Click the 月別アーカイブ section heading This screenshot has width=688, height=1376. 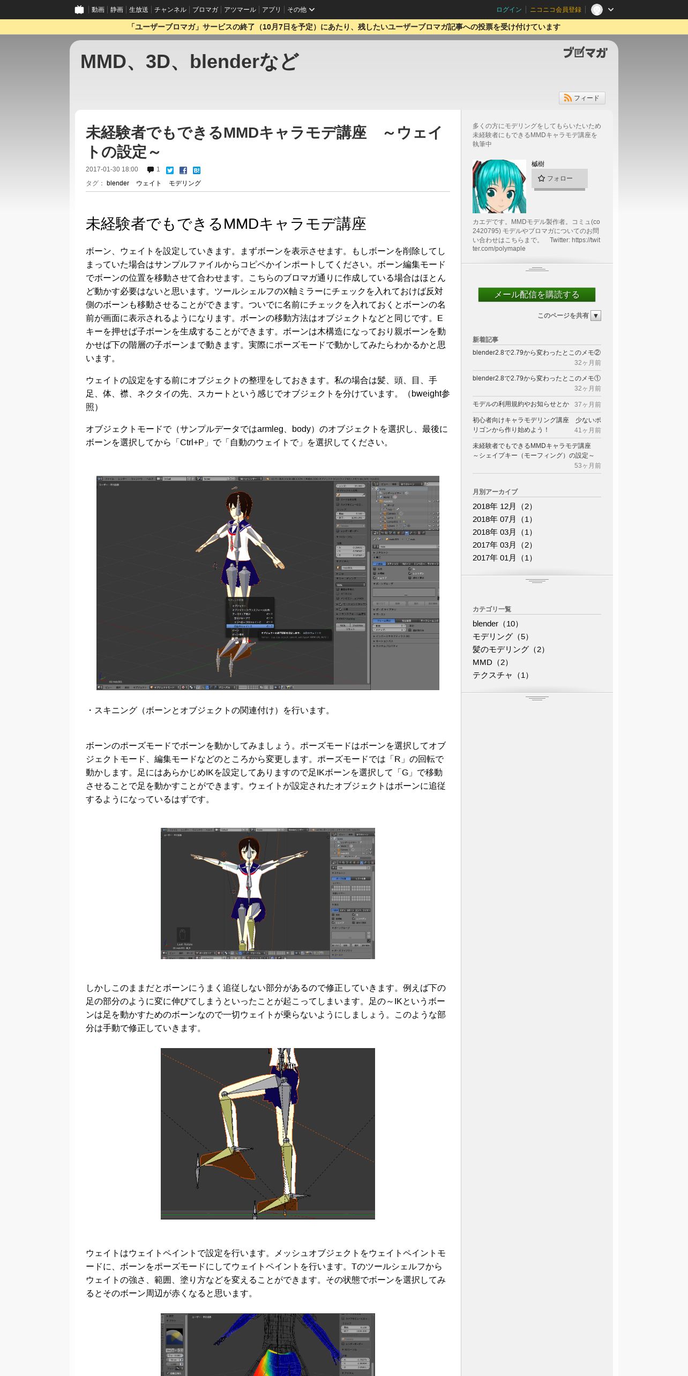pyautogui.click(x=495, y=492)
